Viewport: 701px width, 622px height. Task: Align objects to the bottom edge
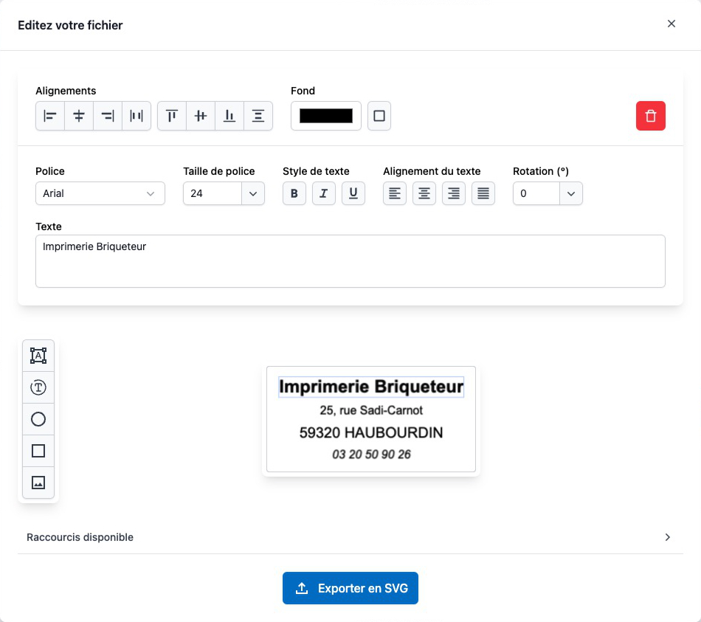[x=229, y=116]
